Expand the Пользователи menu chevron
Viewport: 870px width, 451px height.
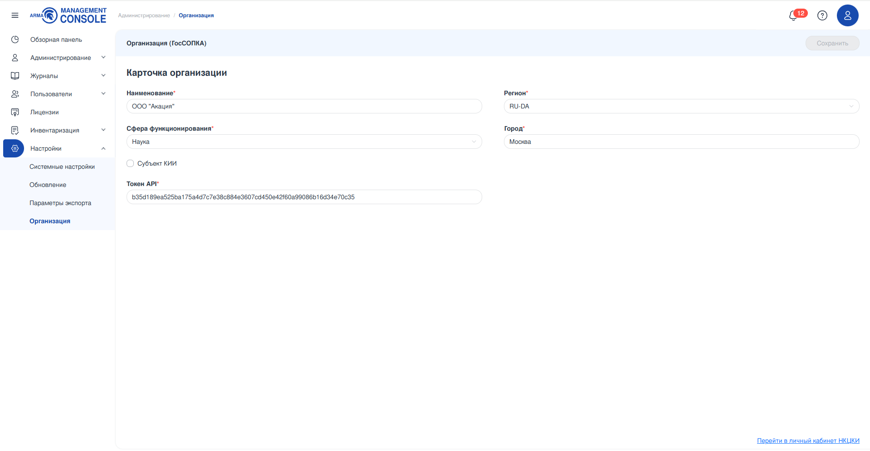click(103, 94)
